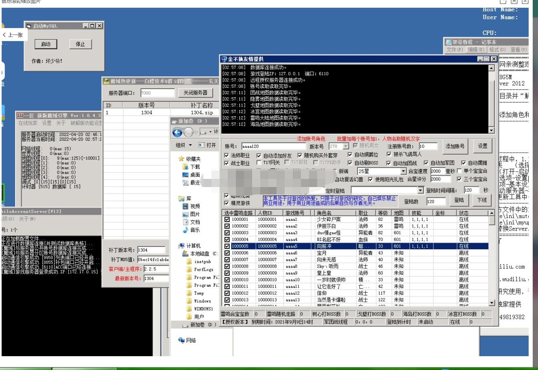The width and height of the screenshot is (538, 370).
Task: Uncheck the 法师职业 checkbox
Action: pyautogui.click(x=227, y=155)
